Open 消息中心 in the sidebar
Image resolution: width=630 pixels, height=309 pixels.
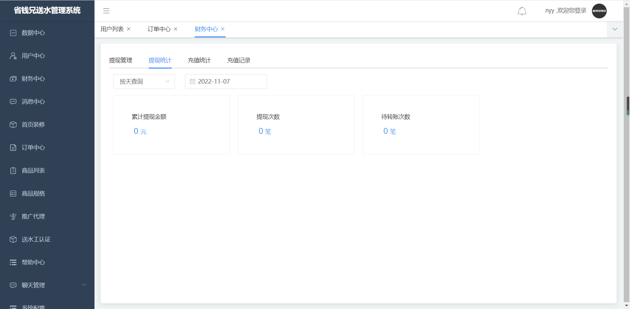click(x=33, y=102)
